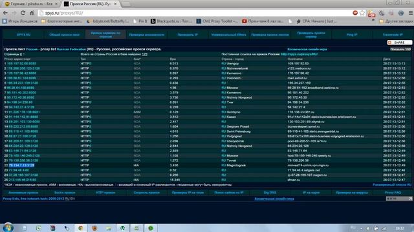The image size is (414, 232).
Task: Click the Tomsk city cell
Action: [232, 160]
